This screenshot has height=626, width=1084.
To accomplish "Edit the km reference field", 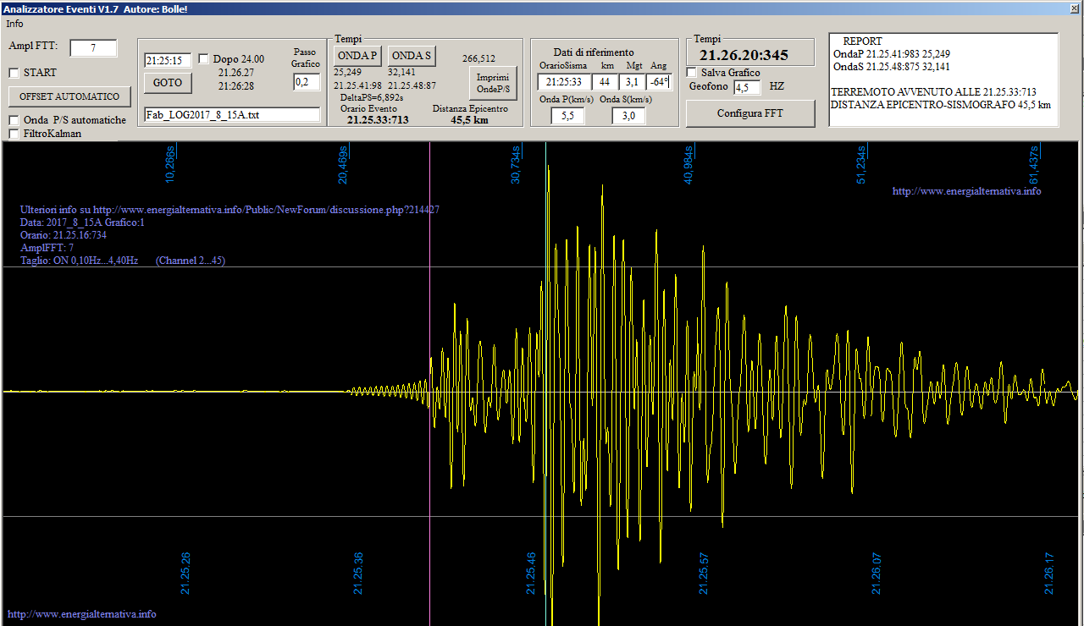I will coord(606,82).
